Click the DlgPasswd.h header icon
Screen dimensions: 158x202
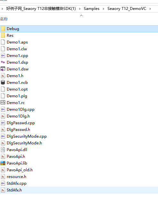(x=3, y=129)
